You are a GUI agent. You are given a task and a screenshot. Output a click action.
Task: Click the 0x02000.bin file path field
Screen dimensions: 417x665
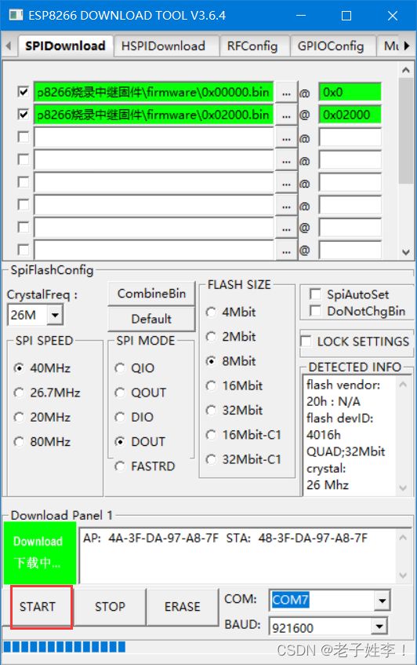click(154, 115)
